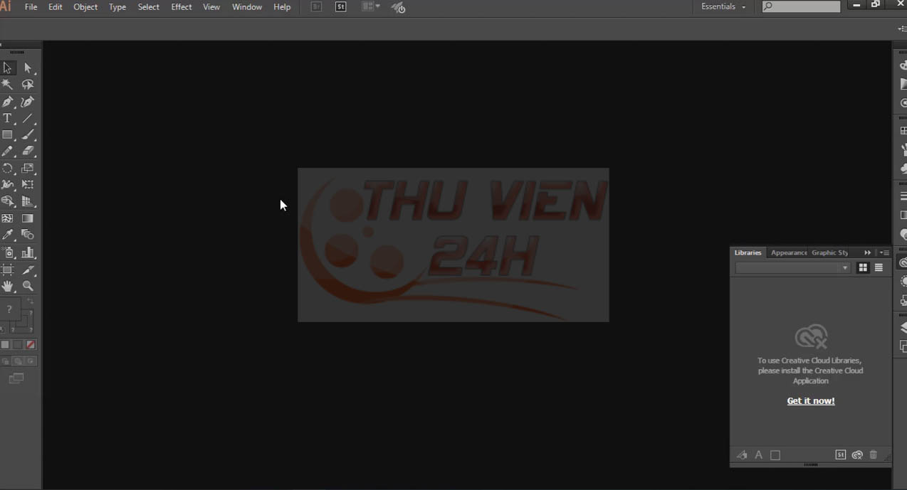Select the Selection tool (black arrow)
The image size is (907, 490).
[8, 68]
